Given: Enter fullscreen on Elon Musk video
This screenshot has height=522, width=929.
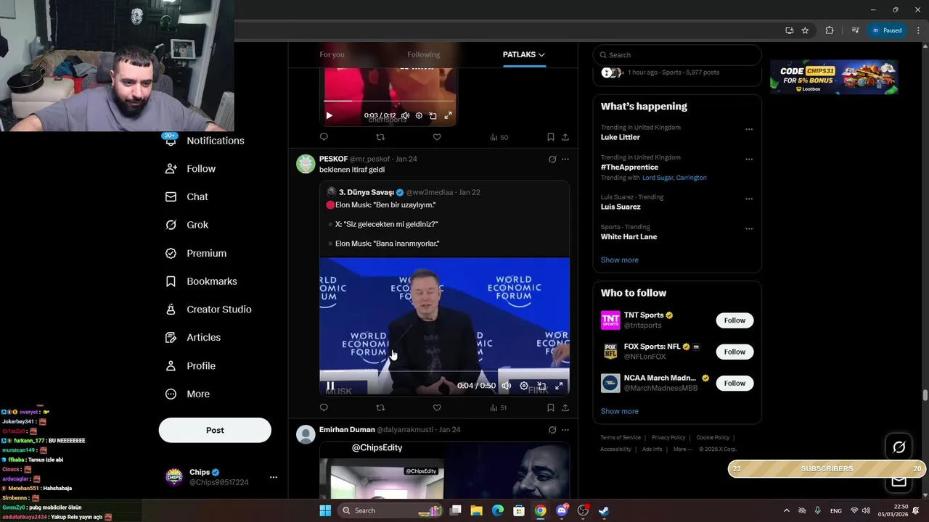Looking at the screenshot, I should click(x=559, y=386).
